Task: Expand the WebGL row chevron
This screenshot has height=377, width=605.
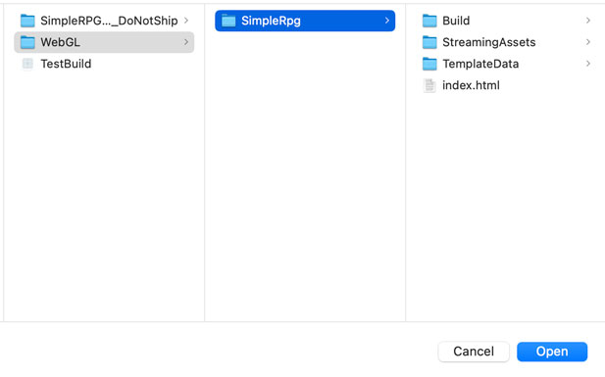Action: (186, 42)
